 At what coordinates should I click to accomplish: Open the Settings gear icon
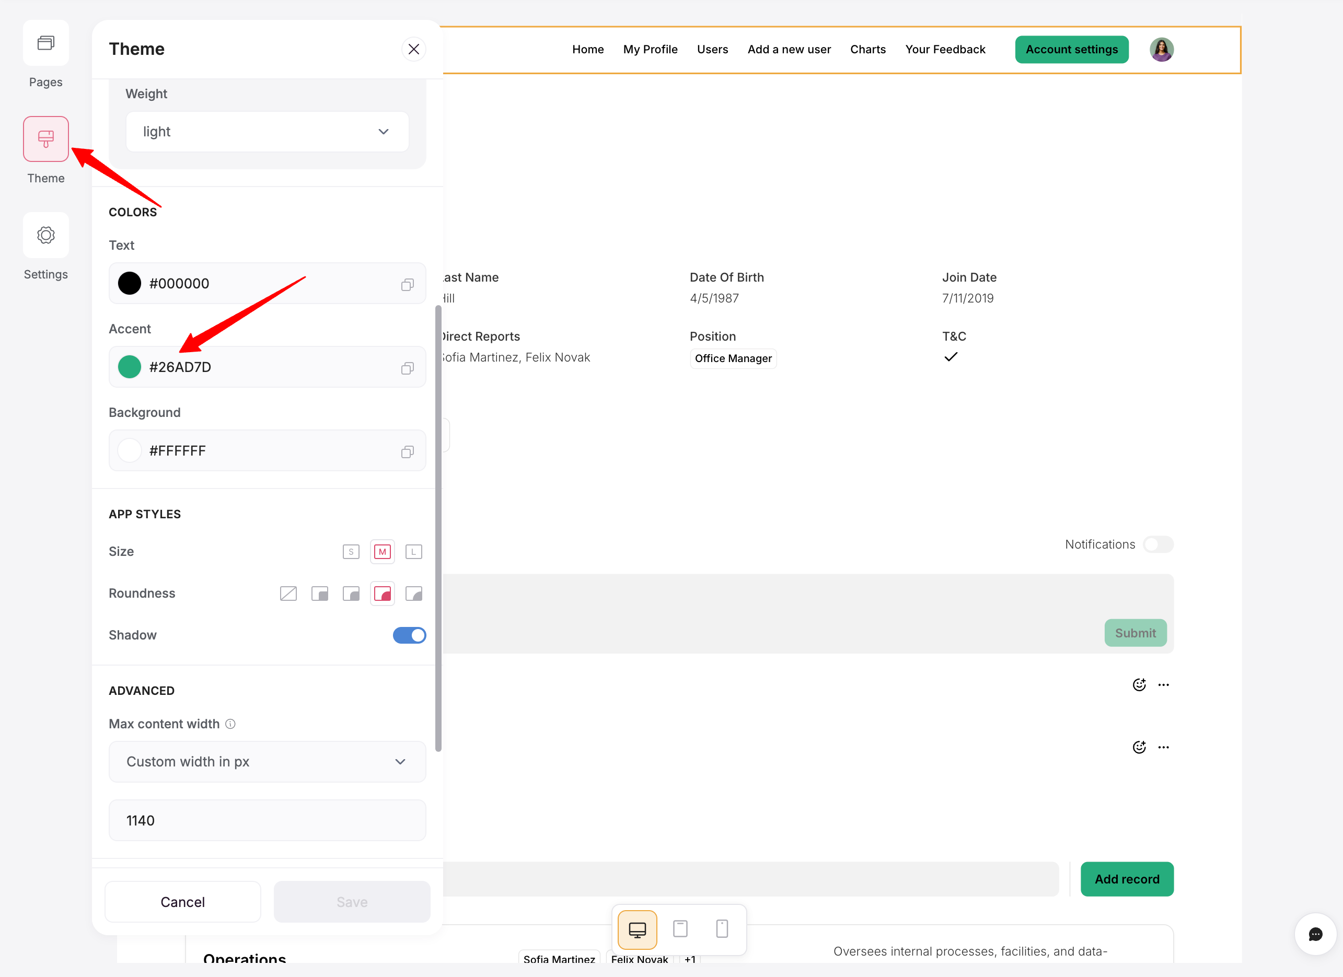pos(45,235)
